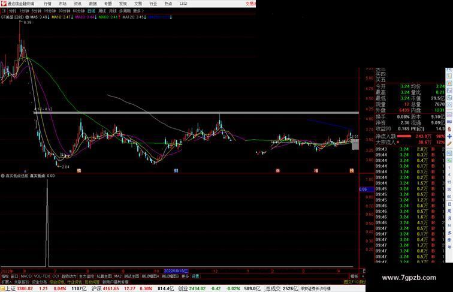Click the green check sidebar icon
Viewport: 453px width, 292px height.
(449, 160)
